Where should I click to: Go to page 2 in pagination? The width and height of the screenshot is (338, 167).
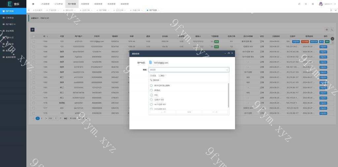click(x=42, y=118)
